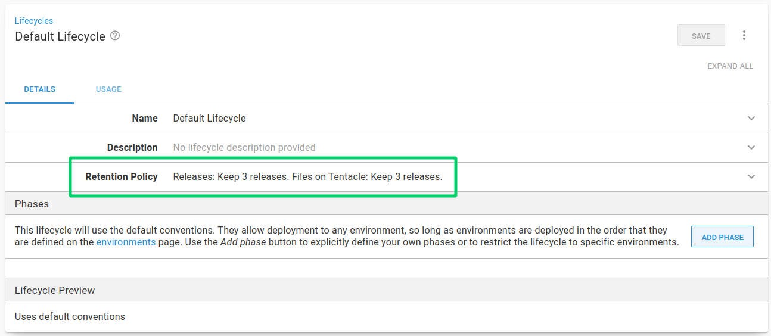Click the 'Keep 3 releases' retention summary text
Viewport: 771px width, 336px height.
[x=307, y=177]
